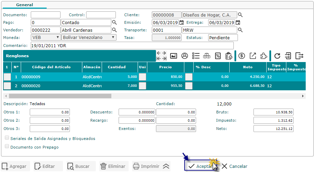Click the percent discount icon in toolbar

pyautogui.click(x=218, y=56)
